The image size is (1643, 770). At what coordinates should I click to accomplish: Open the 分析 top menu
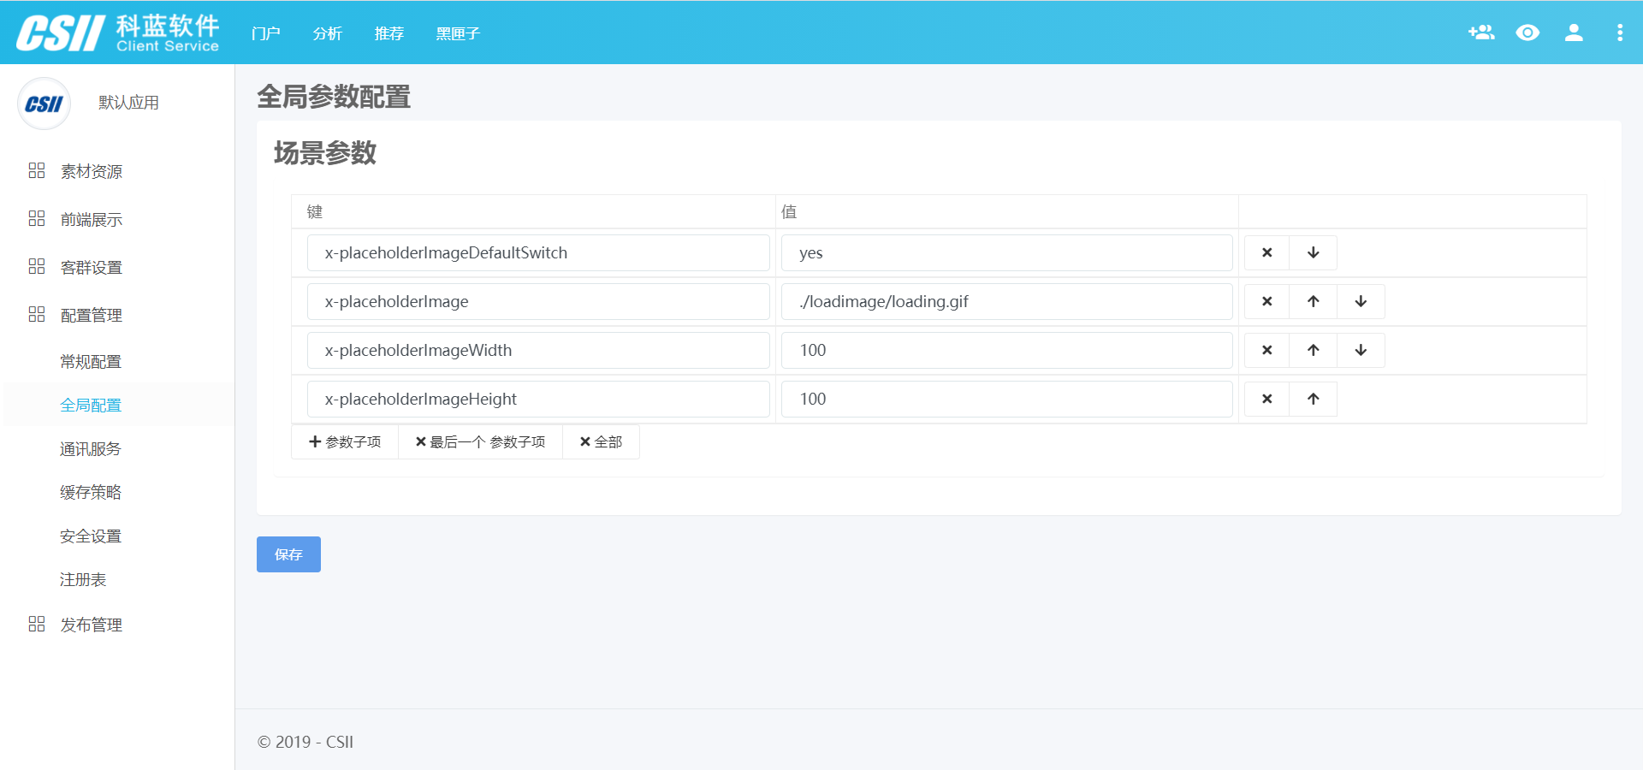[x=328, y=33]
